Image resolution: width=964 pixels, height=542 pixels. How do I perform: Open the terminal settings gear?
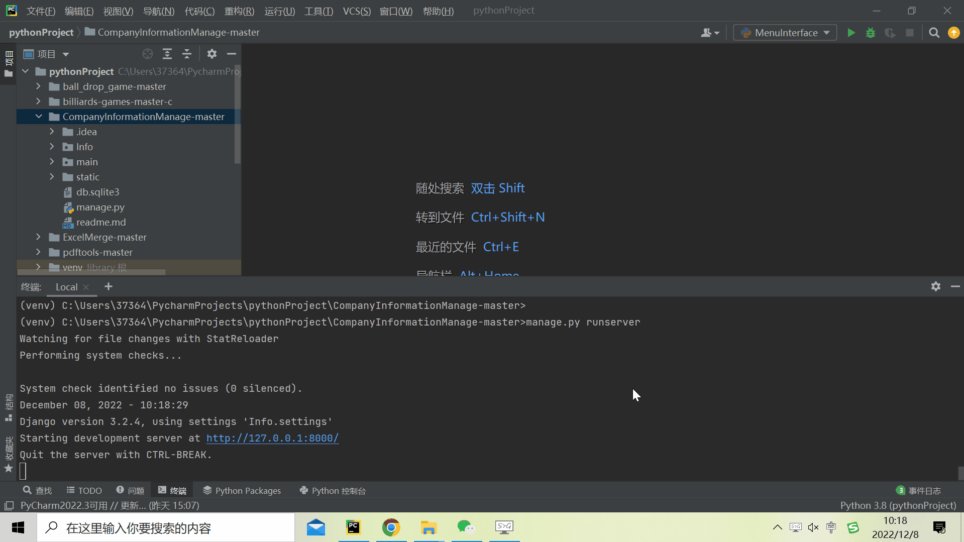(935, 286)
